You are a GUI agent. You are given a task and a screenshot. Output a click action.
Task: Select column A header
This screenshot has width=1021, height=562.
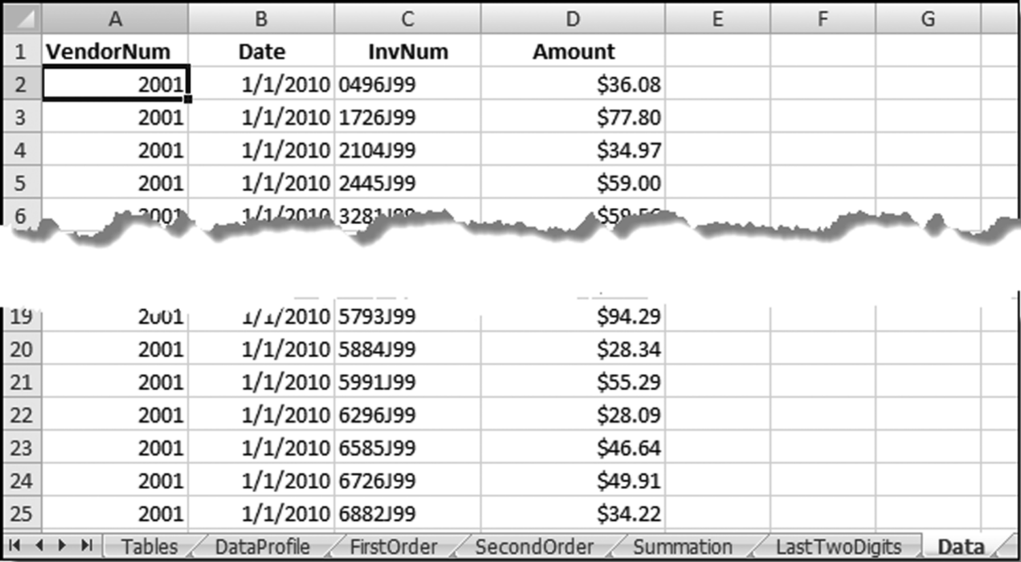point(115,18)
